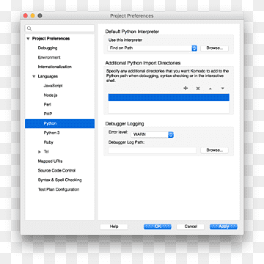
Task: Select Node.js language preferences
Action: pos(51,95)
